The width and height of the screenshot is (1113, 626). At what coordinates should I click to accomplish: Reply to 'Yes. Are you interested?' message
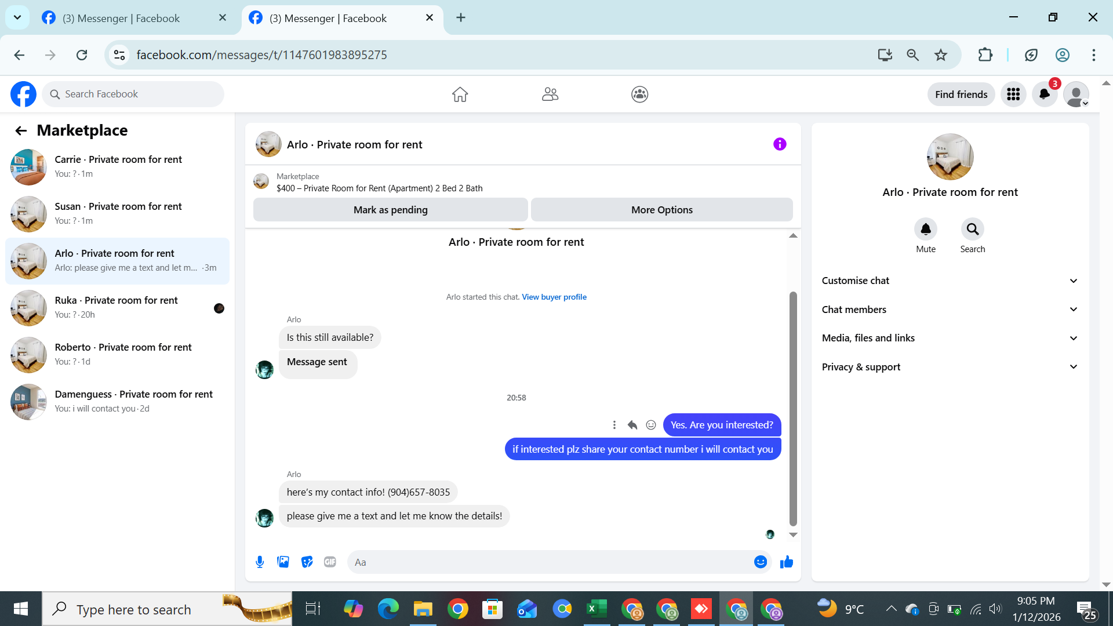(632, 425)
